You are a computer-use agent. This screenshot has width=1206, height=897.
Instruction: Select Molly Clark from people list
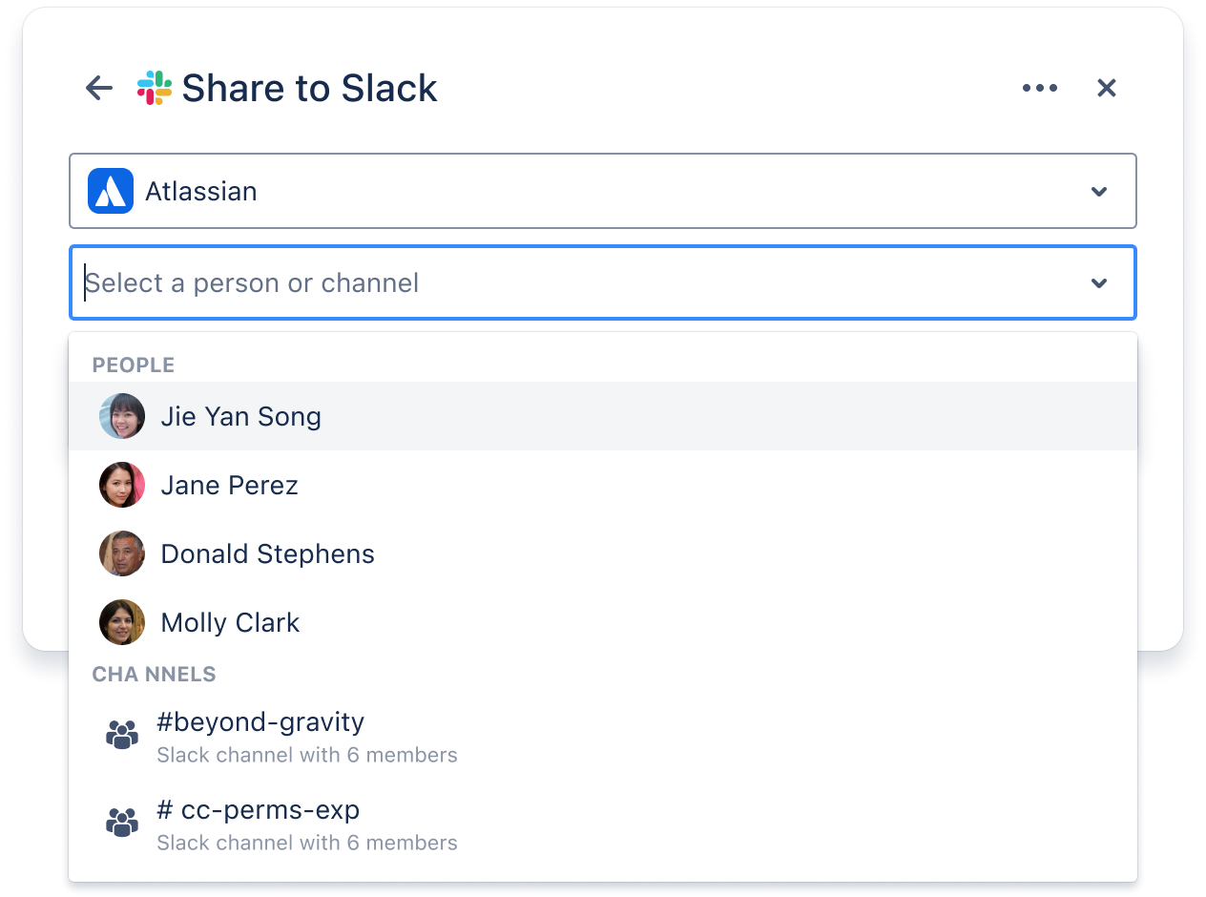point(230,623)
